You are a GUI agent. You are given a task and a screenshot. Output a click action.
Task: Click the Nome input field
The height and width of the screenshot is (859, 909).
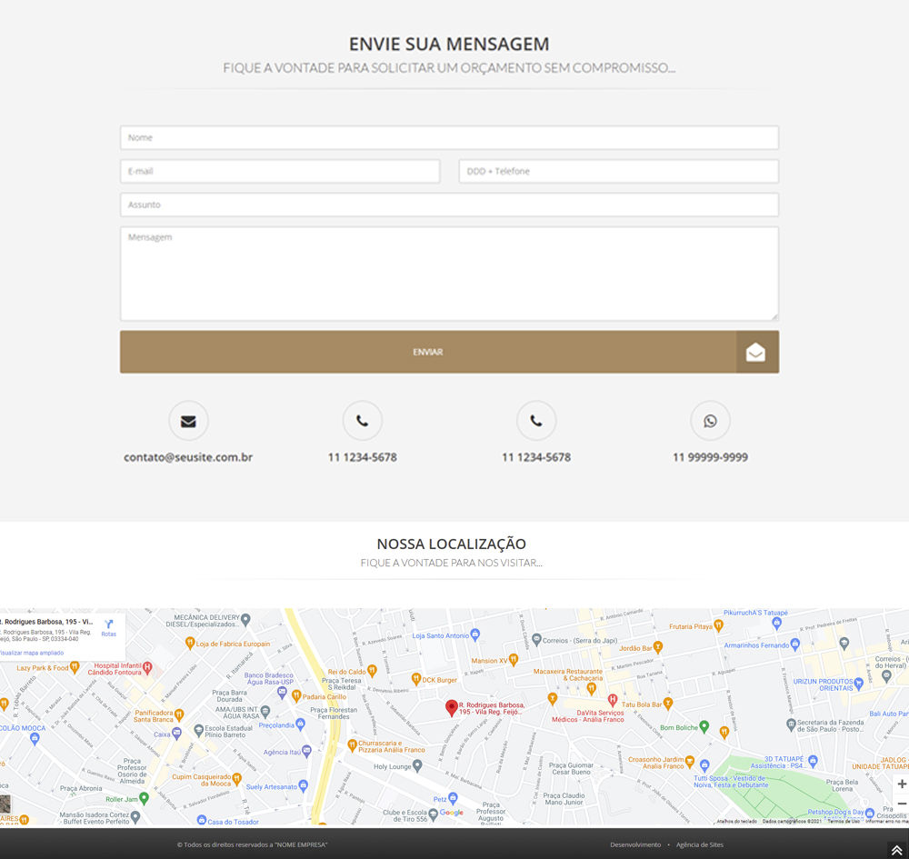click(x=449, y=138)
